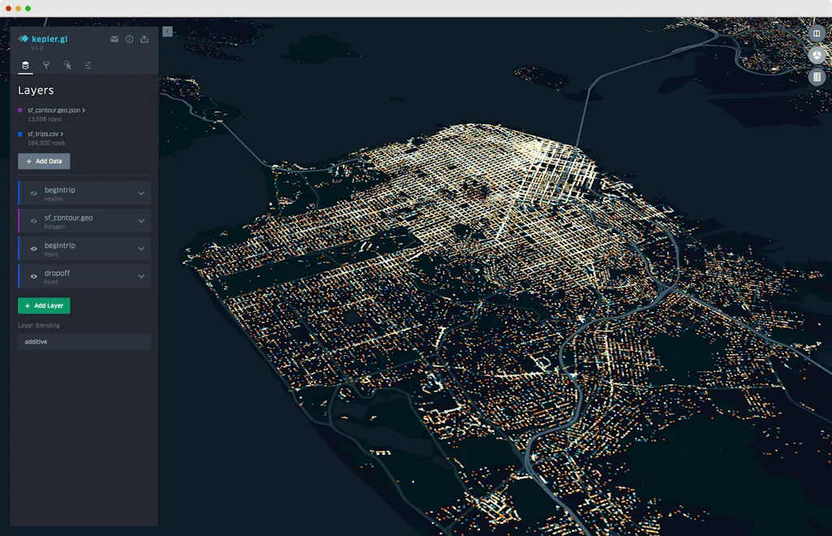Expand the sf_contour.geo layer chevron

141,220
